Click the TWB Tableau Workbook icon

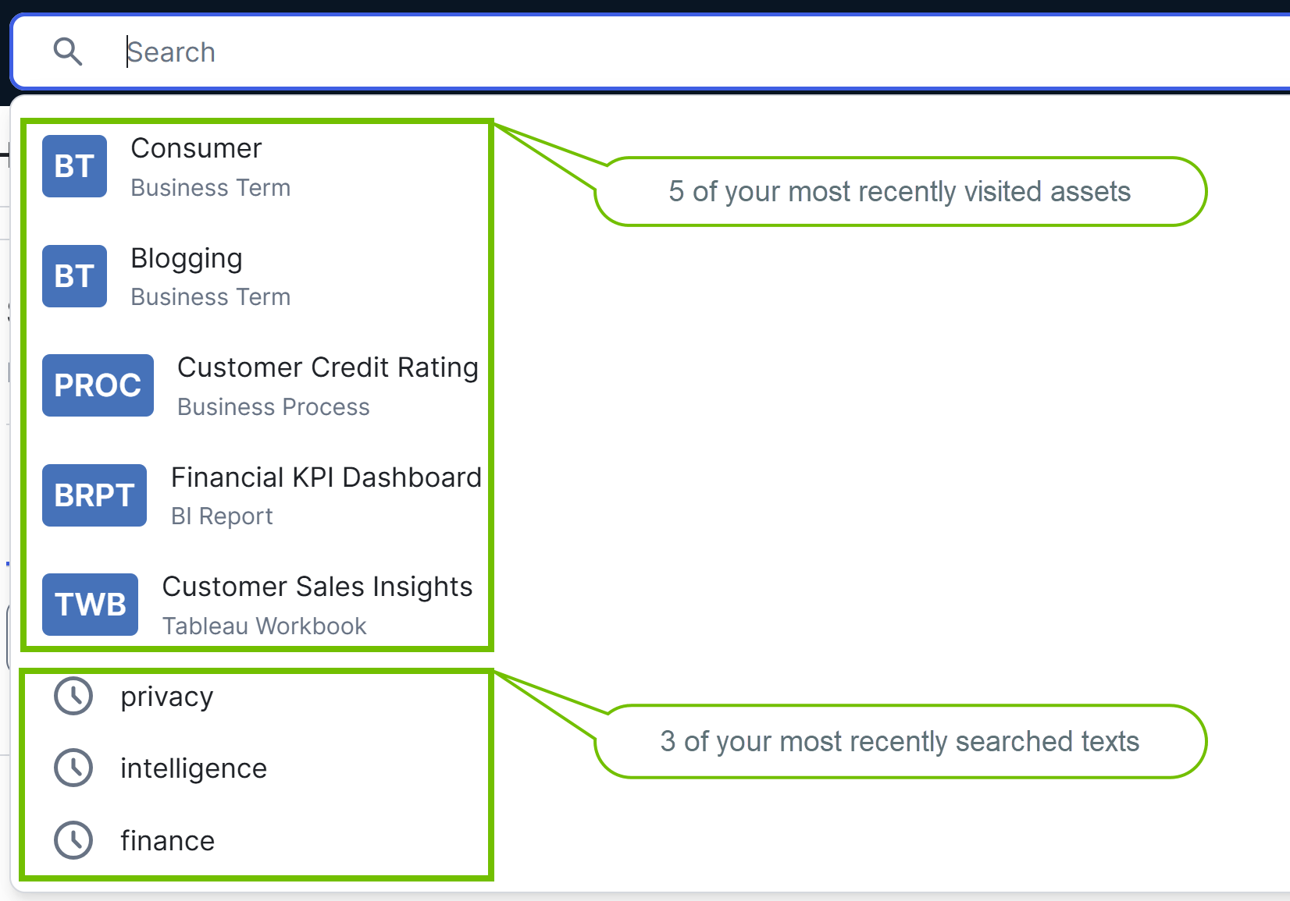(x=90, y=605)
